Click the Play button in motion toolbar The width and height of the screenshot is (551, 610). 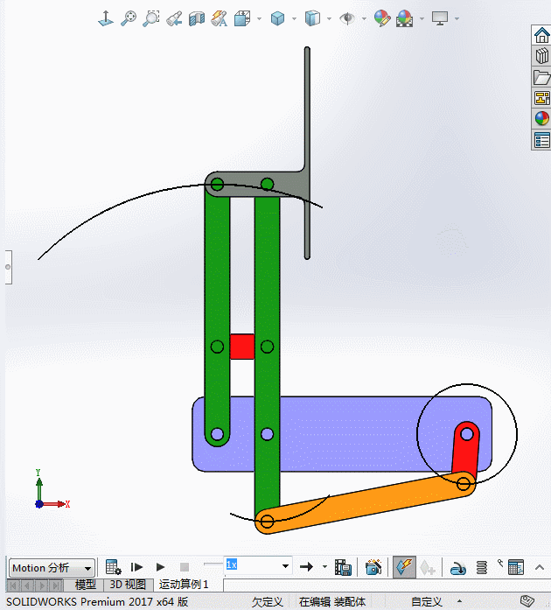pyautogui.click(x=160, y=567)
